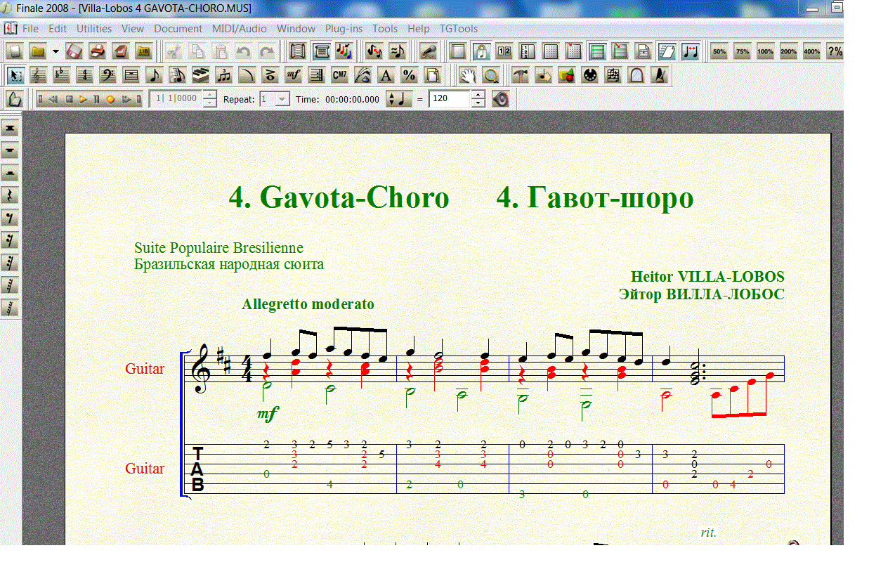Image resolution: width=895 pixels, height=574 pixels.
Task: Open the MIDI/Audio menu
Action: click(x=240, y=29)
